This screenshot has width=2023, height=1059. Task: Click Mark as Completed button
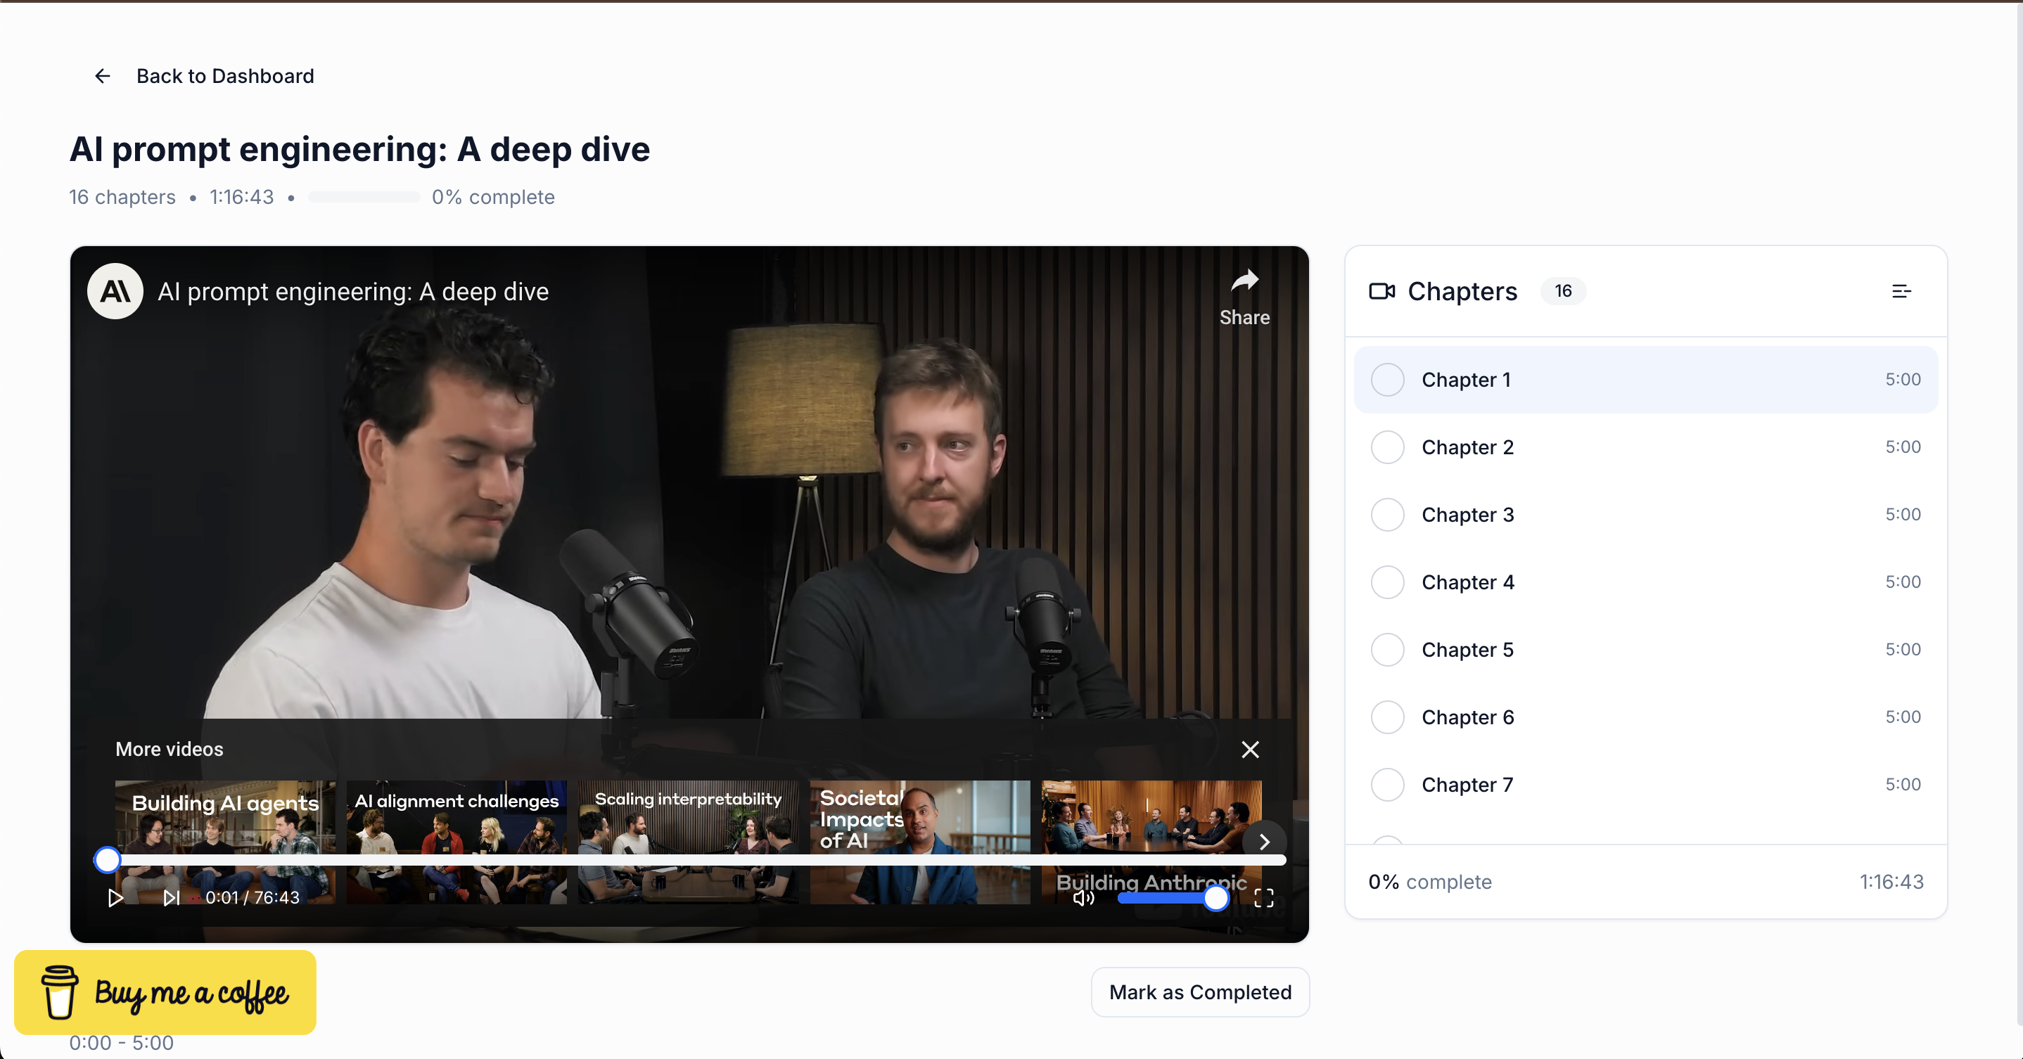pyautogui.click(x=1199, y=992)
